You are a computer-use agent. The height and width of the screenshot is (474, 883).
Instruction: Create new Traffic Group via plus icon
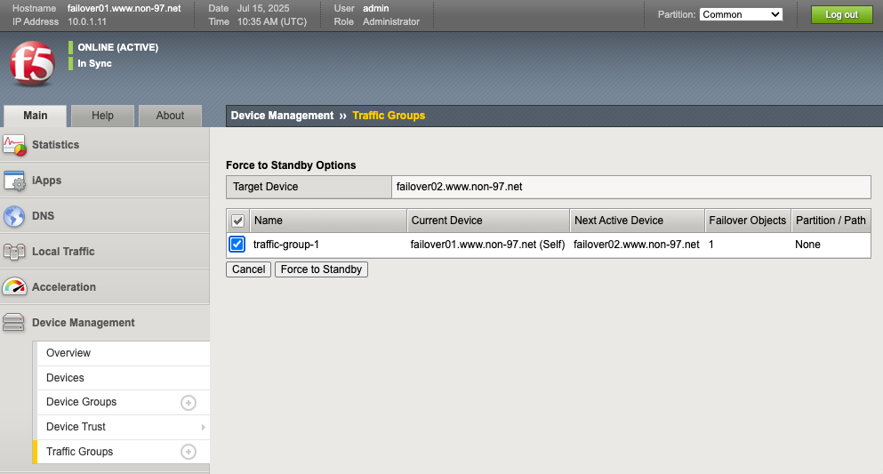(189, 452)
